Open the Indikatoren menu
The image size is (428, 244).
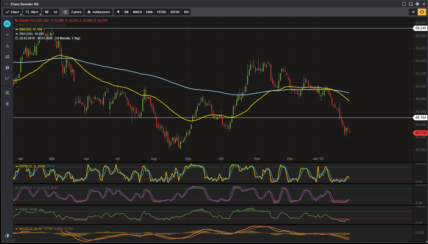pos(99,12)
